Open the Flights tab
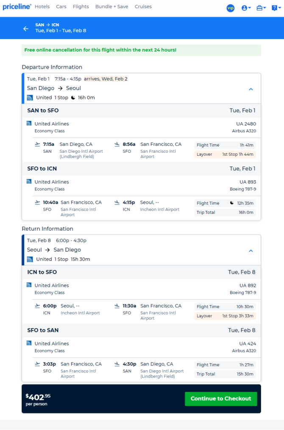Image resolution: width=284 pixels, height=430 pixels. 81,7
